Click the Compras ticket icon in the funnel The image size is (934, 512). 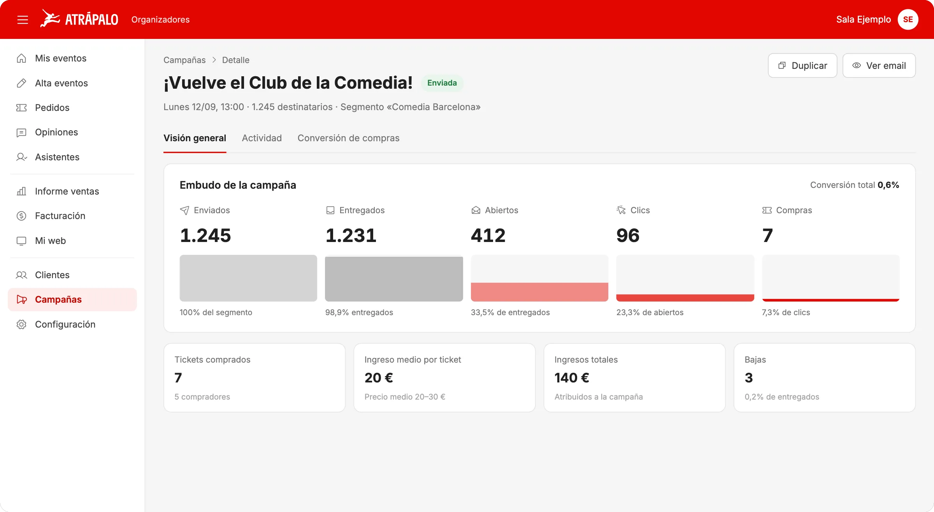click(767, 210)
